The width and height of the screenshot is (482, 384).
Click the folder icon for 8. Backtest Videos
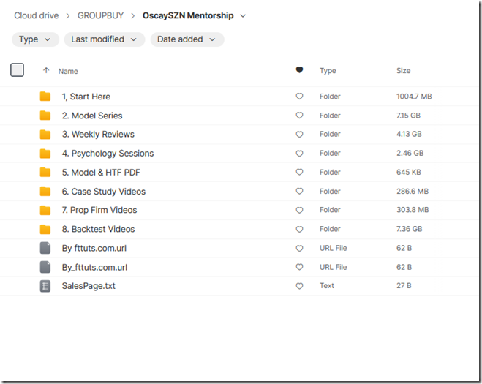(45, 229)
